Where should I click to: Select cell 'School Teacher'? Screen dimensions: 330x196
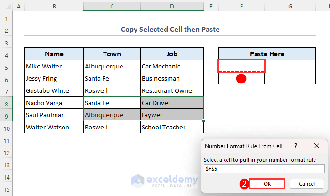pos(172,127)
